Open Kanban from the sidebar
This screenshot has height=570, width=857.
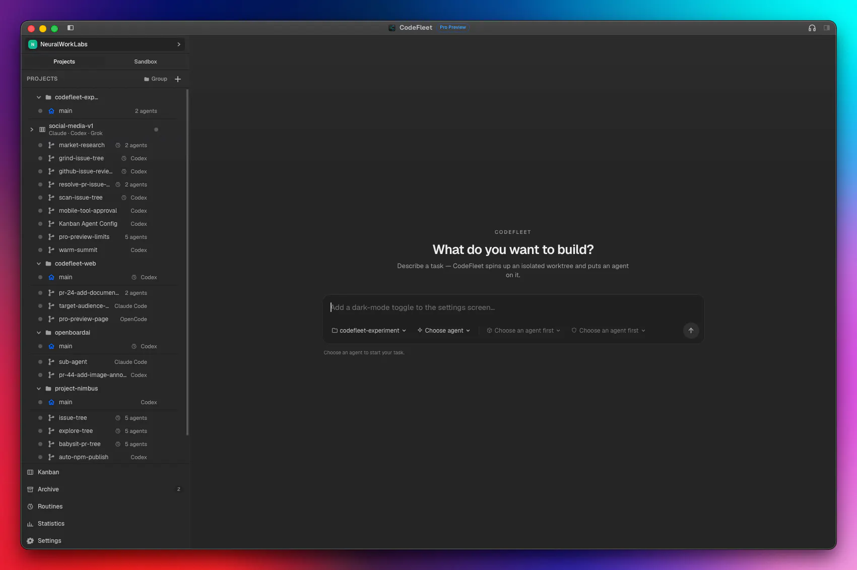click(x=104, y=472)
